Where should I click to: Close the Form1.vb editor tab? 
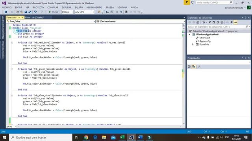[22, 17]
